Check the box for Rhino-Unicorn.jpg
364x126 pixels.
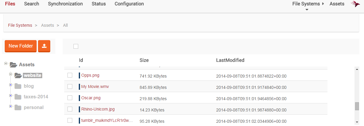70,109
